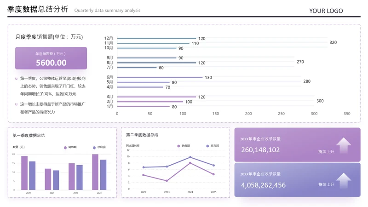The width and height of the screenshot is (368, 207).
Task: Click the up arrow on the 4,058,262,456 card
Action: coord(343,181)
